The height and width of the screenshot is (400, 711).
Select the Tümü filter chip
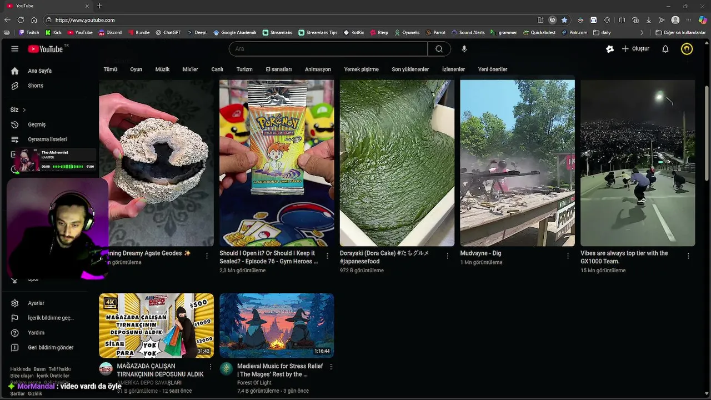coord(110,69)
